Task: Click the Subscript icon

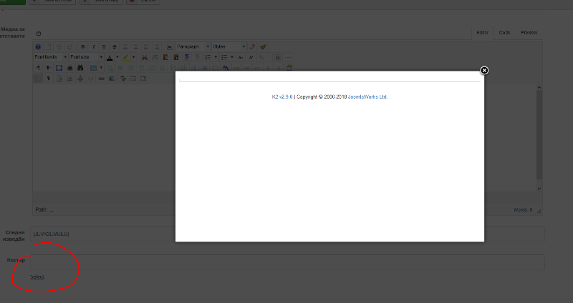Action: [241, 57]
